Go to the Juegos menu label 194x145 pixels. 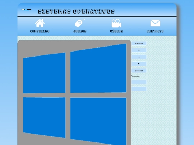point(80,31)
